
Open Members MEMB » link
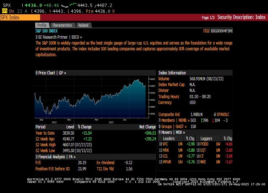[x=174, y=120]
